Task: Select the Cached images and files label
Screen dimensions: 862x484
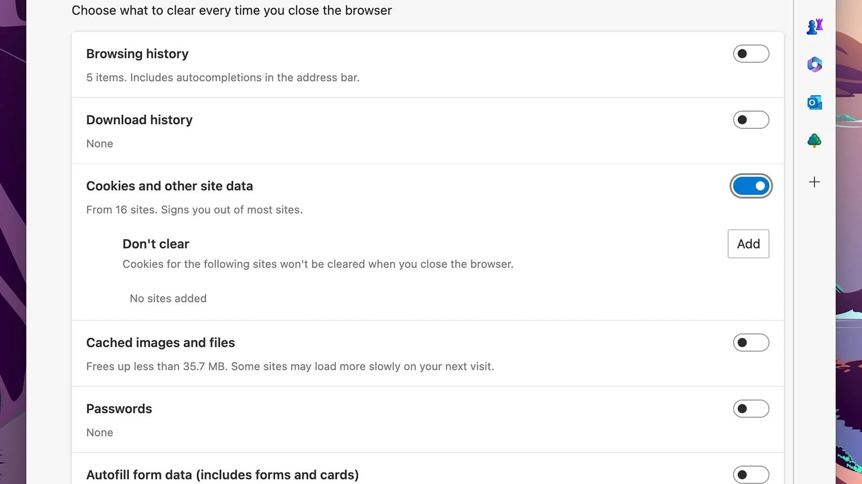Action: 160,343
